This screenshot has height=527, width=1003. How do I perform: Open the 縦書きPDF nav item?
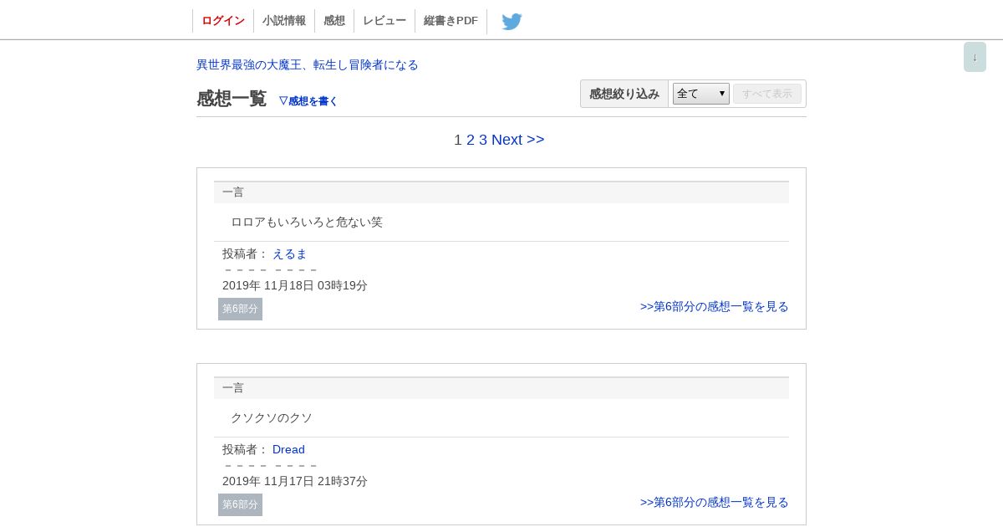(451, 21)
